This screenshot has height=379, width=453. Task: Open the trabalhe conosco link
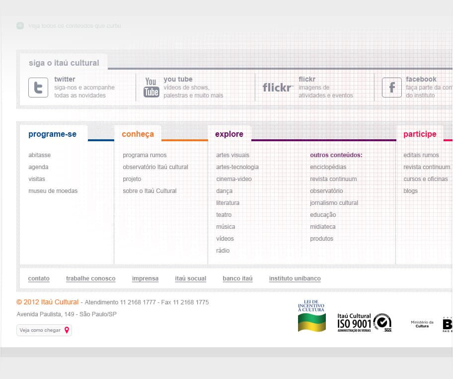[91, 279]
